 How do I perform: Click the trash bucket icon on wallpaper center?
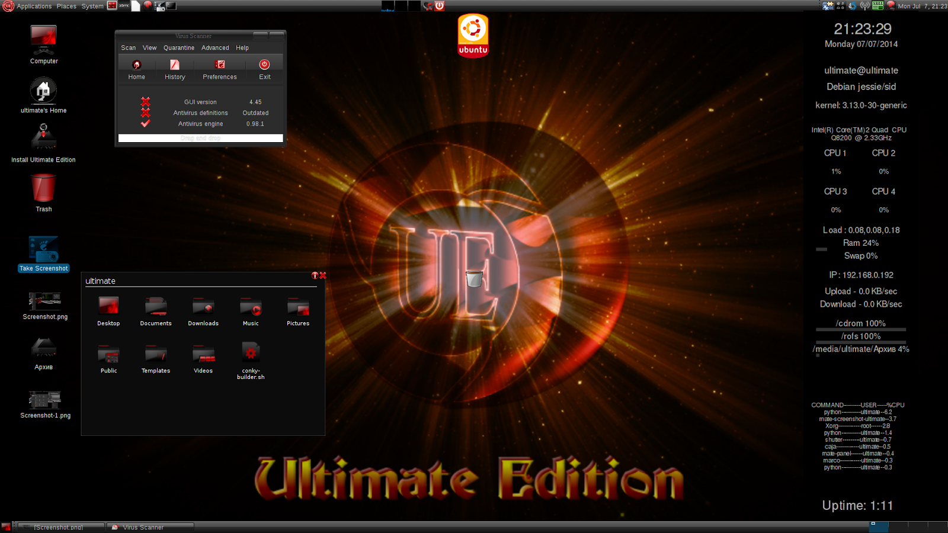pos(474,278)
